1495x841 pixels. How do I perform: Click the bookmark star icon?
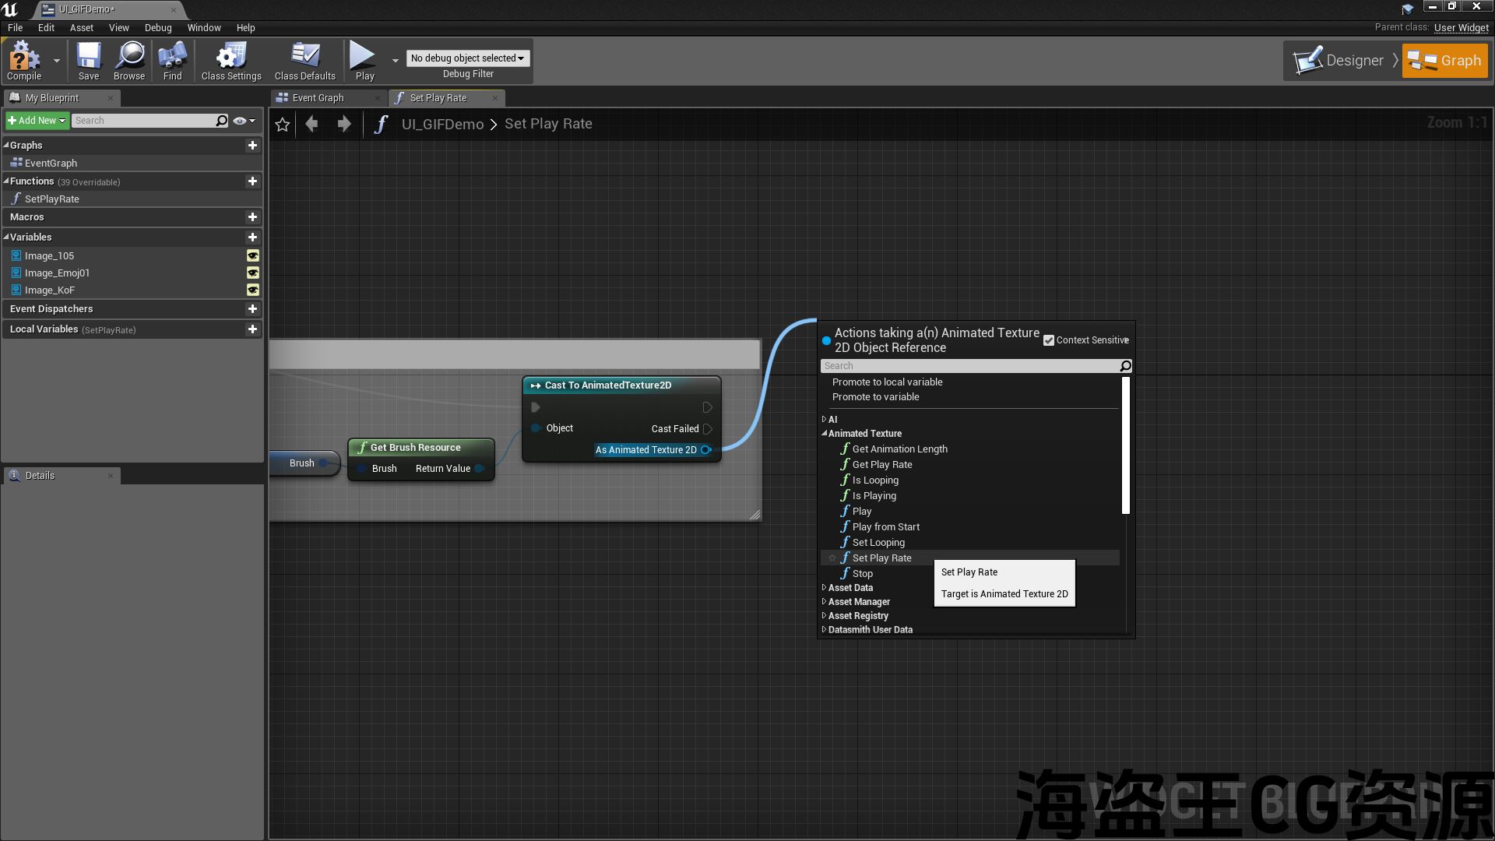coord(283,125)
